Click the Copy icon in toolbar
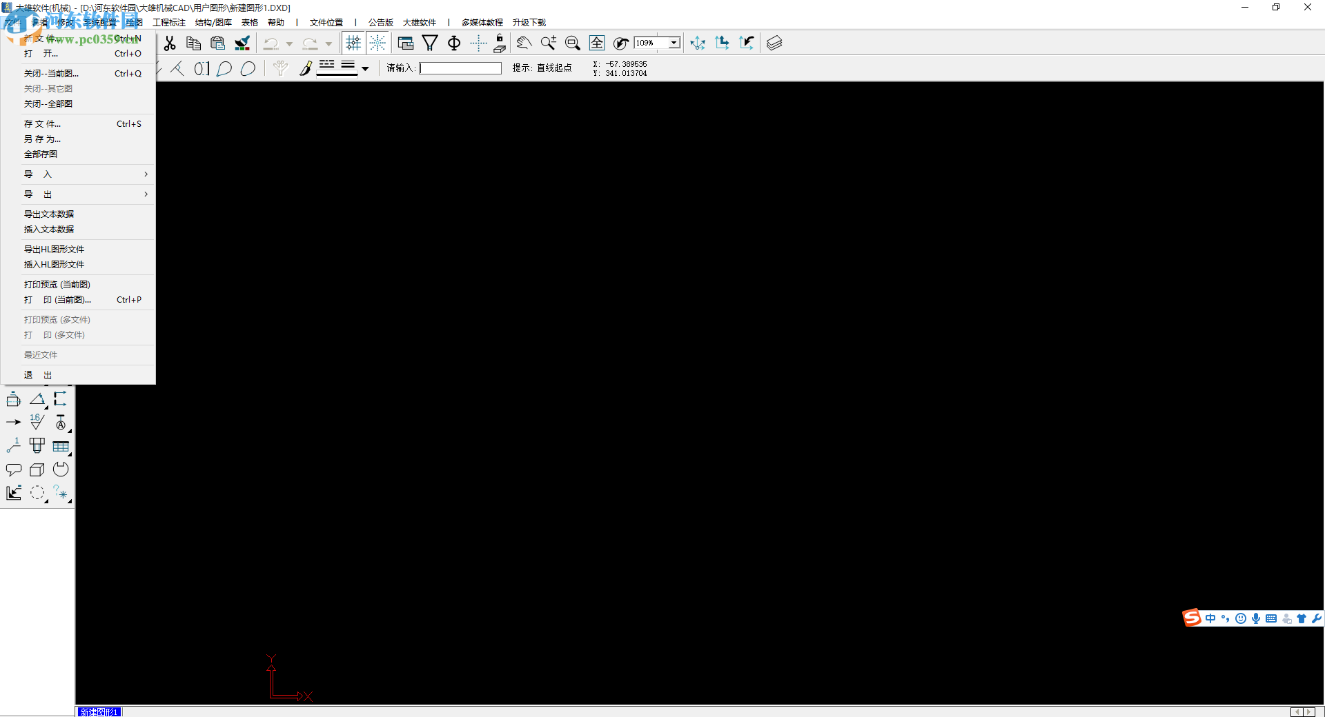Image resolution: width=1325 pixels, height=717 pixels. click(194, 43)
